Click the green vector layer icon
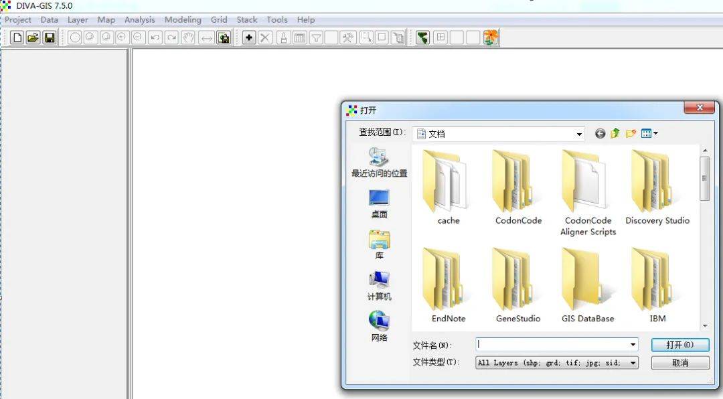The height and width of the screenshot is (399, 723). (x=422, y=37)
